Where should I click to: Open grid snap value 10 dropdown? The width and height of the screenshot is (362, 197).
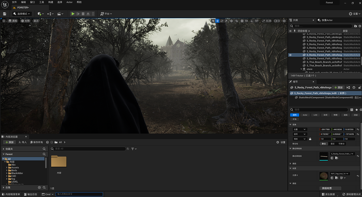click(246, 21)
